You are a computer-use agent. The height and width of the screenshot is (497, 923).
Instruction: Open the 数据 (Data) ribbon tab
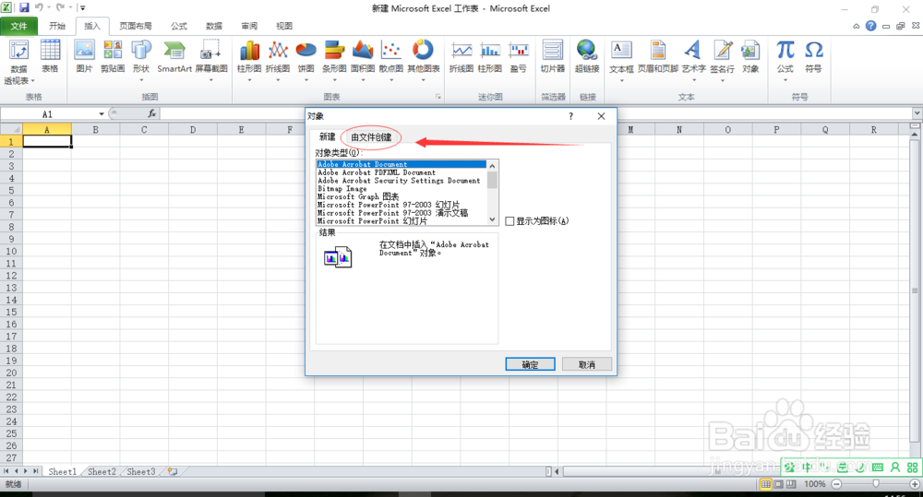pos(214,26)
